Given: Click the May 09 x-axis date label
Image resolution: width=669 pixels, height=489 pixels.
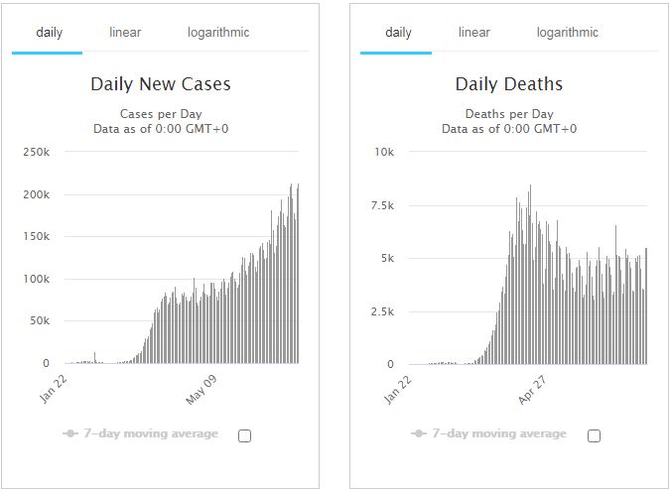Looking at the screenshot, I should 201,388.
